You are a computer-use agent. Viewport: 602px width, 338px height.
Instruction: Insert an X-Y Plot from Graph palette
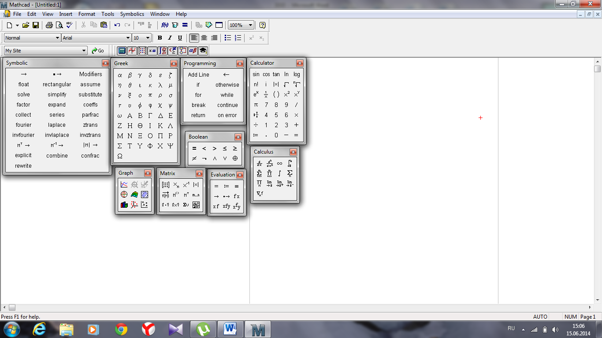tap(124, 184)
